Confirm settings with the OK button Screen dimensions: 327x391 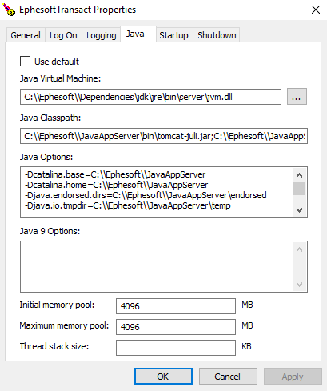coord(163,377)
